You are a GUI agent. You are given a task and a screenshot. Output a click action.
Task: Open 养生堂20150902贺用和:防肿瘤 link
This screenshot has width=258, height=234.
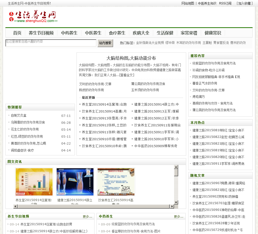pos(215,196)
